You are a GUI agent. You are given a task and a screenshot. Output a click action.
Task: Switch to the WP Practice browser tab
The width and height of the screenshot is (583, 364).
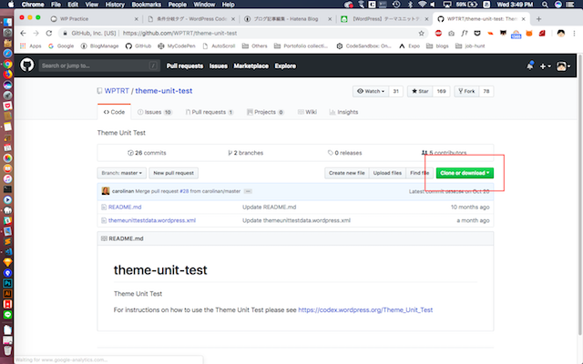pos(95,19)
